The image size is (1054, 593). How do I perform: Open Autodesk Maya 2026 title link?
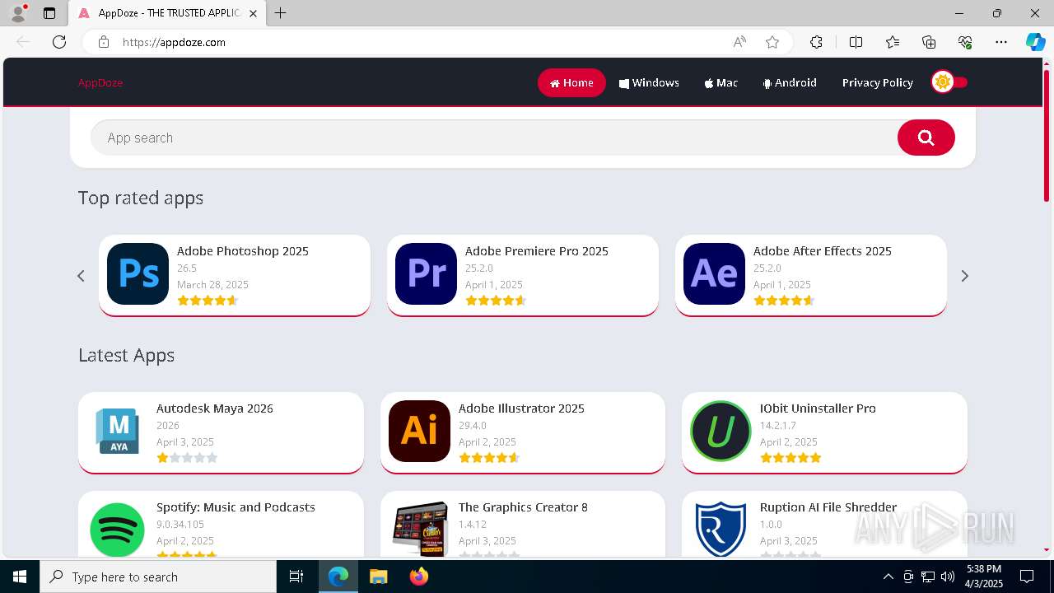pyautogui.click(x=215, y=409)
